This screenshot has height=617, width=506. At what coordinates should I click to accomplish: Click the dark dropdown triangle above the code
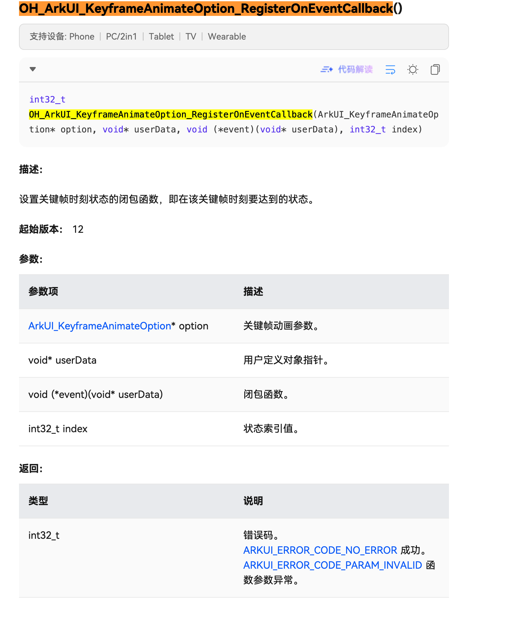point(33,69)
